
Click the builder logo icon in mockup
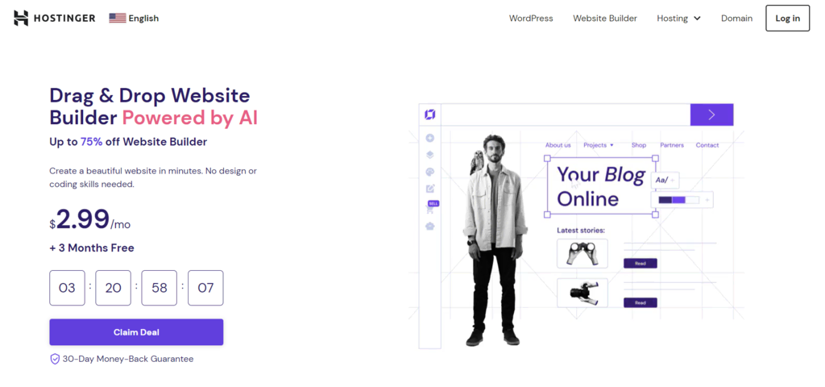430,114
